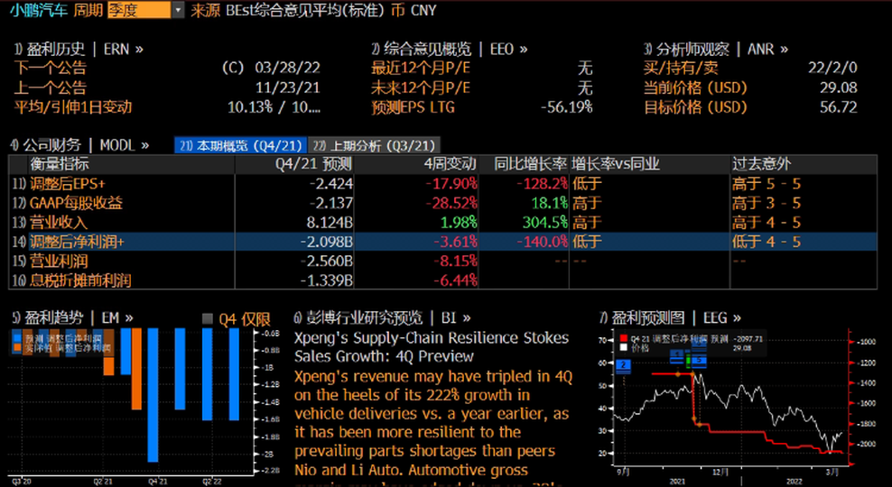Click blue 预测 legend swatch in earnings trend chart
892x487 pixels.
pos(17,339)
